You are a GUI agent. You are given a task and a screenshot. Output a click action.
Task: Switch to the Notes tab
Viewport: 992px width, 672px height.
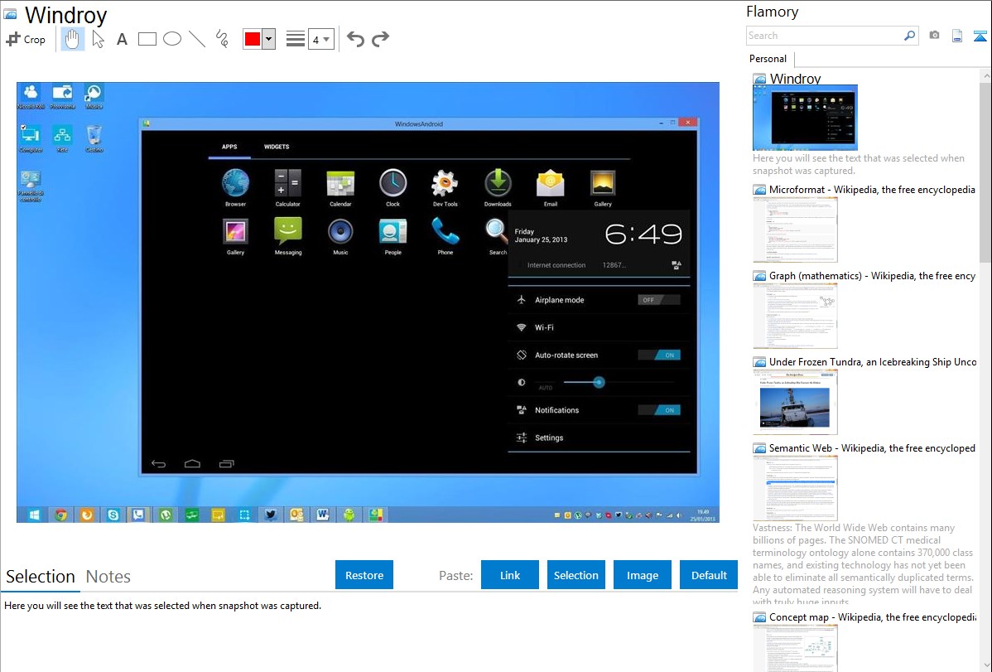[x=108, y=577]
